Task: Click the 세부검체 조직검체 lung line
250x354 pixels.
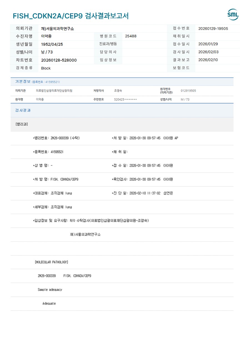Action: [x=52, y=207]
